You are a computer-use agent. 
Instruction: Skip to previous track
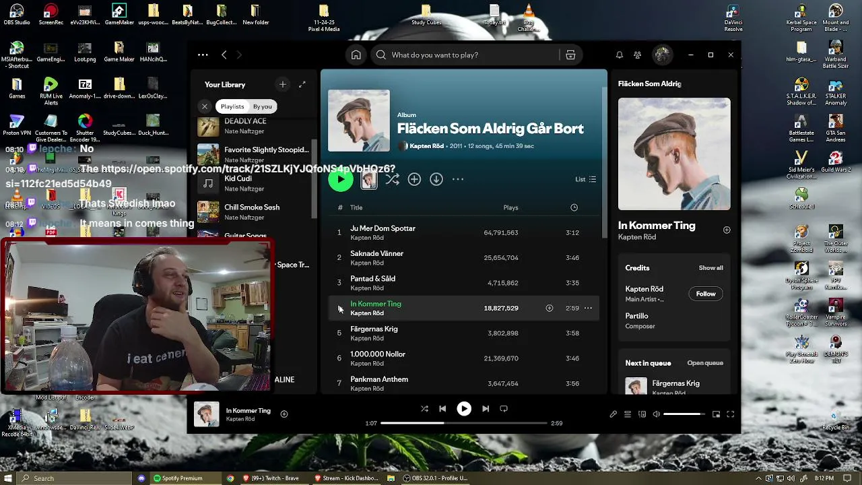tap(442, 409)
